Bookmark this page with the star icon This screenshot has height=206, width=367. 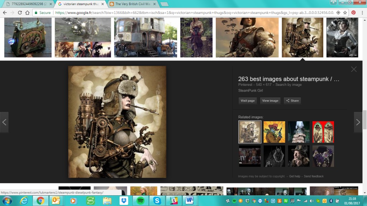(345, 13)
